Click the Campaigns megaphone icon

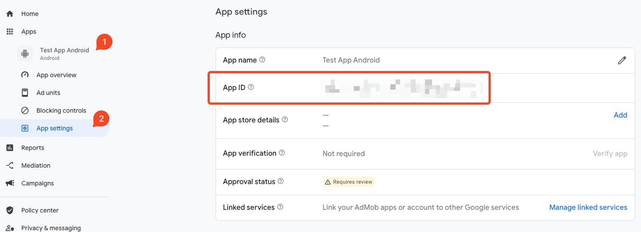[x=10, y=183]
